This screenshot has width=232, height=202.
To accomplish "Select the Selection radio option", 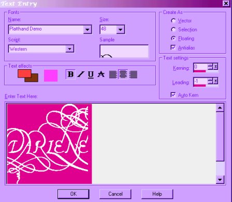I will 173,29.
